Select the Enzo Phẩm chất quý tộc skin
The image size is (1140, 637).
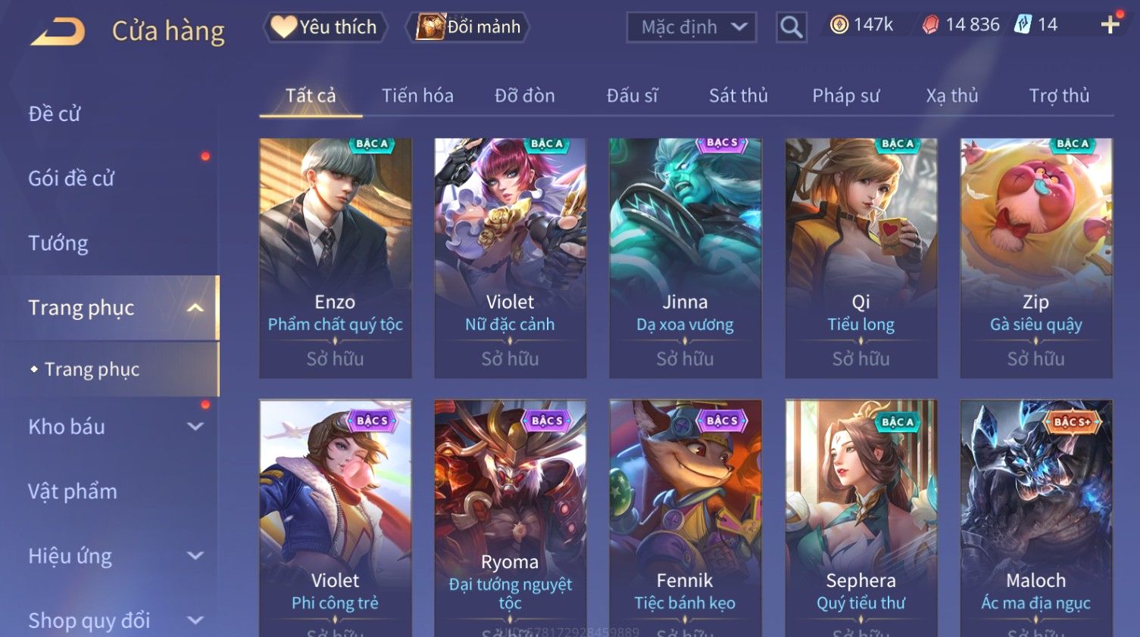tap(336, 258)
